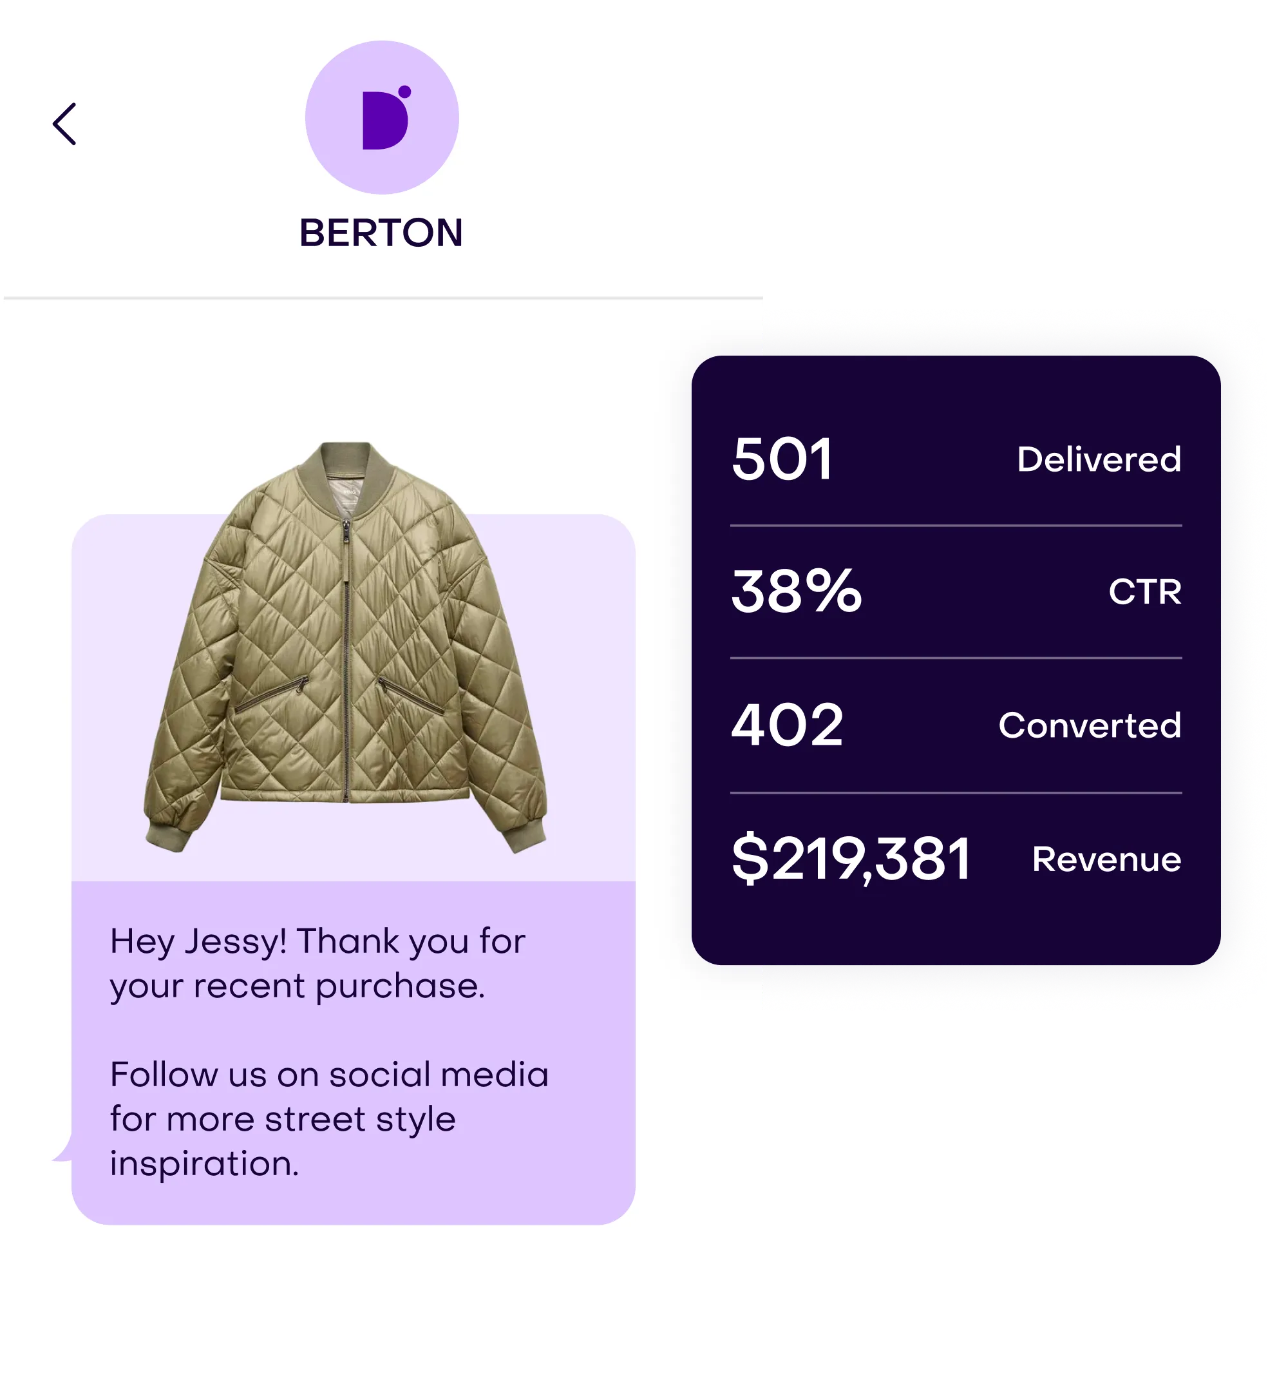The image size is (1268, 1380).
Task: Click the 'Follow us on social media' text
Action: click(x=329, y=1075)
